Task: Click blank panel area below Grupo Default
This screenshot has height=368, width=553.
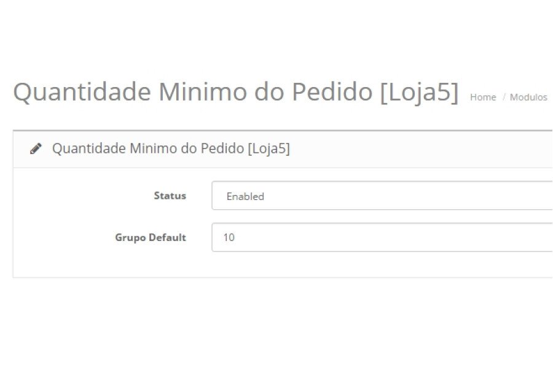Action: [x=282, y=264]
